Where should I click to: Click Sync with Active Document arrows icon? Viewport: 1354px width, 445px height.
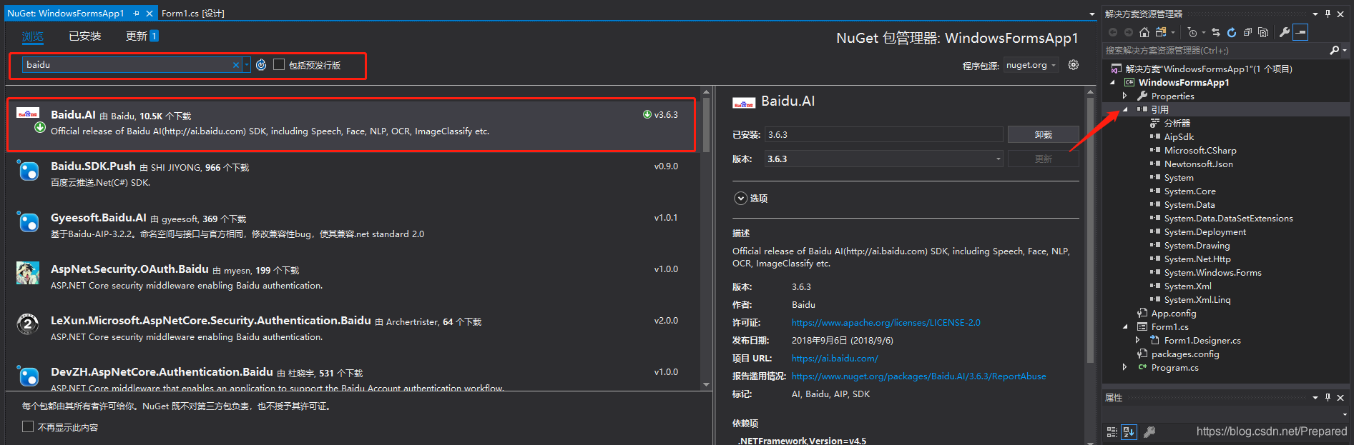pos(1216,32)
